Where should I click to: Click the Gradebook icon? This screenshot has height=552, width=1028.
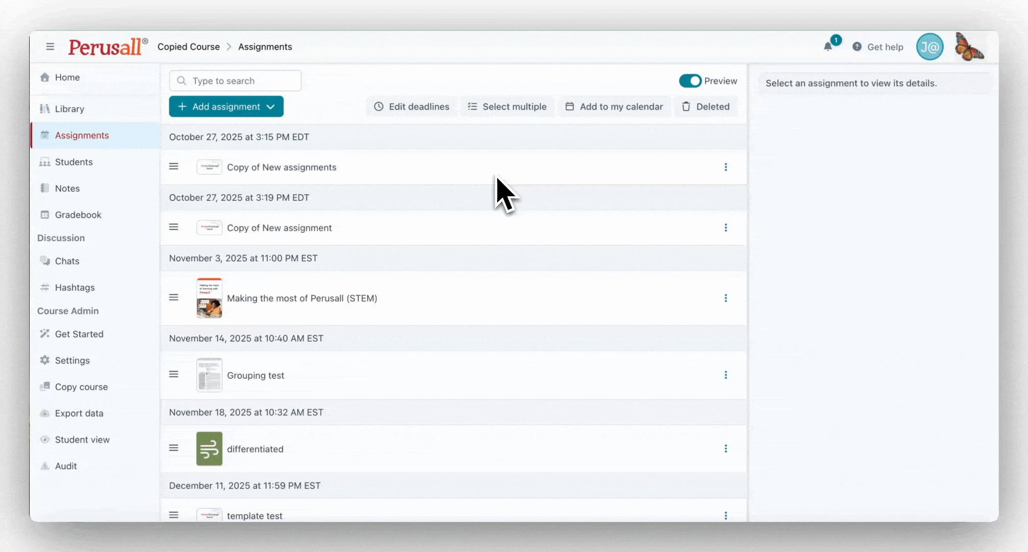point(45,215)
